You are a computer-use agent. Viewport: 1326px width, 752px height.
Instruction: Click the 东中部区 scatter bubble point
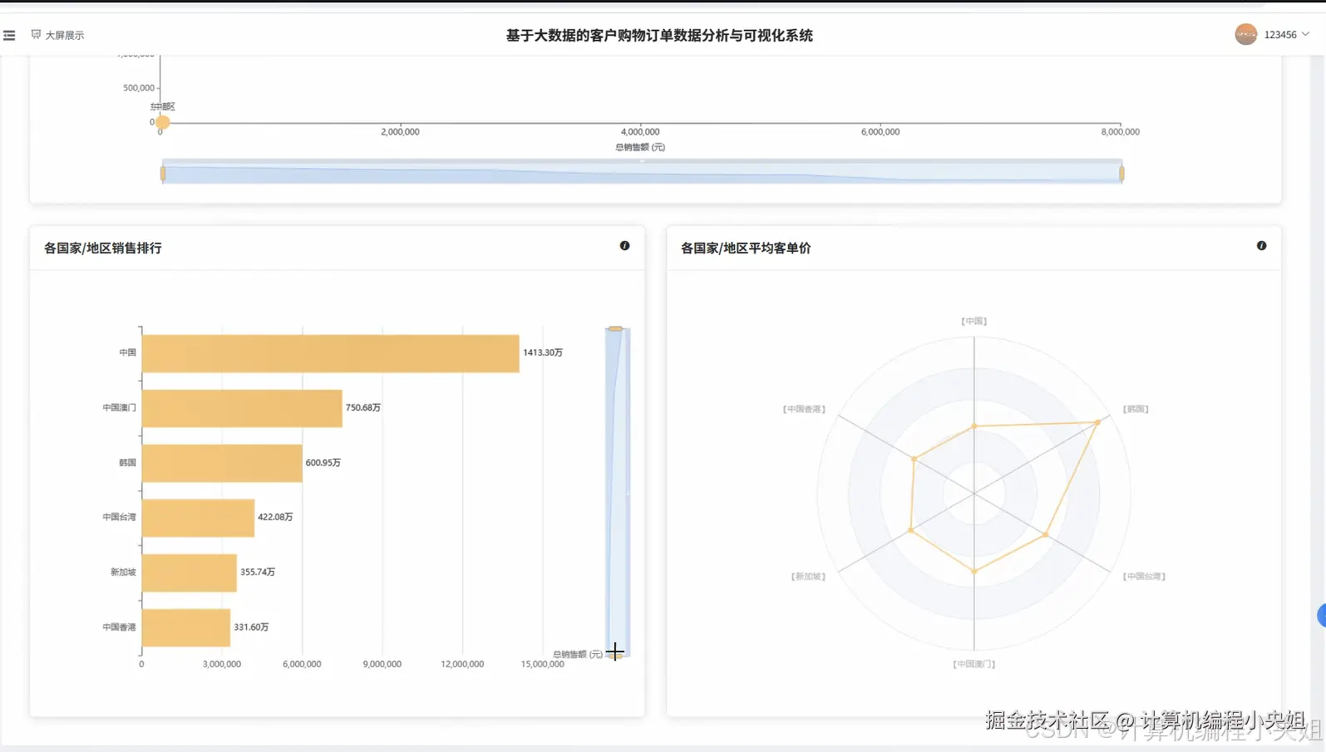[163, 122]
